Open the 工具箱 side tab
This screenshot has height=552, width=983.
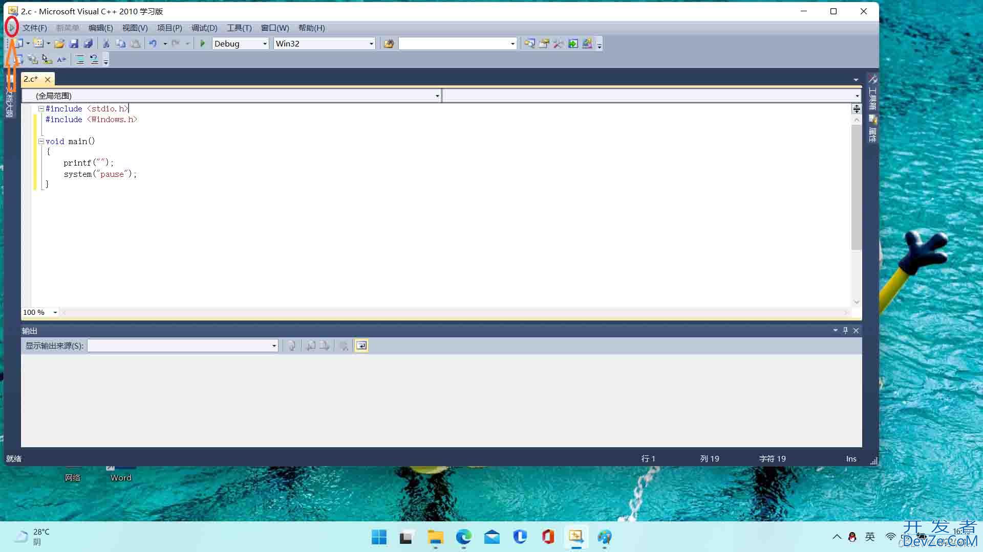872,92
